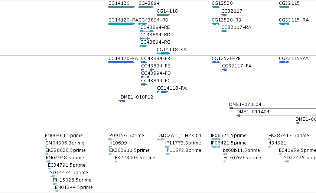
Task: Click the EK262911.5prime EST label
Action: pyautogui.click(x=129, y=150)
